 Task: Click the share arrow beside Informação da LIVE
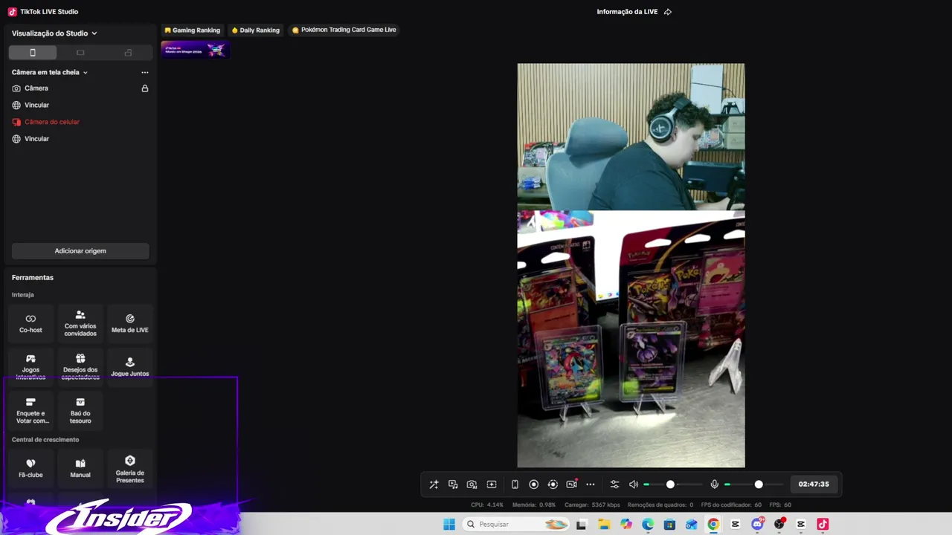(668, 12)
